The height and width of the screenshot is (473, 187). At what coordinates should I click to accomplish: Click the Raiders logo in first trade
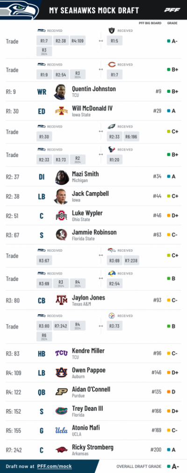coord(112,30)
